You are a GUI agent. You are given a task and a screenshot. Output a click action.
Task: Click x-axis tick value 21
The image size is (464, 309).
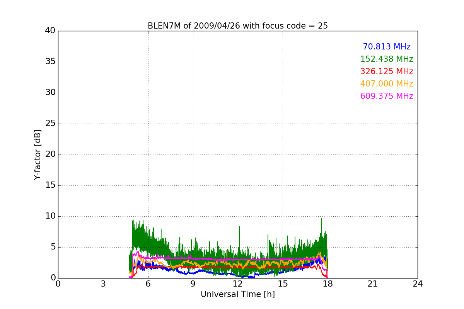[373, 284]
